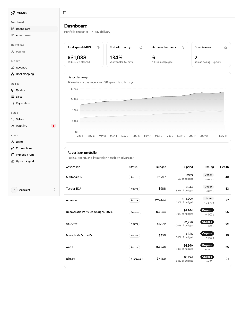Screen dimensions: 243x315
Task: Open the Setup page link
Action: coord(34,119)
